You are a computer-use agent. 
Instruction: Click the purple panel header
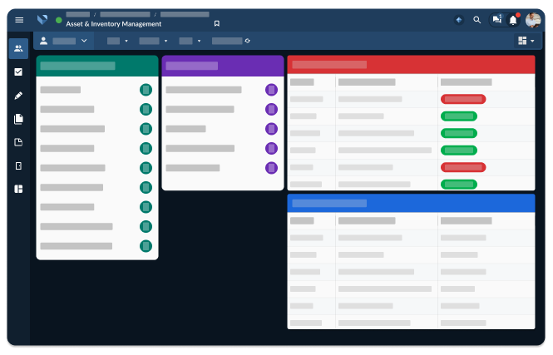pos(223,66)
